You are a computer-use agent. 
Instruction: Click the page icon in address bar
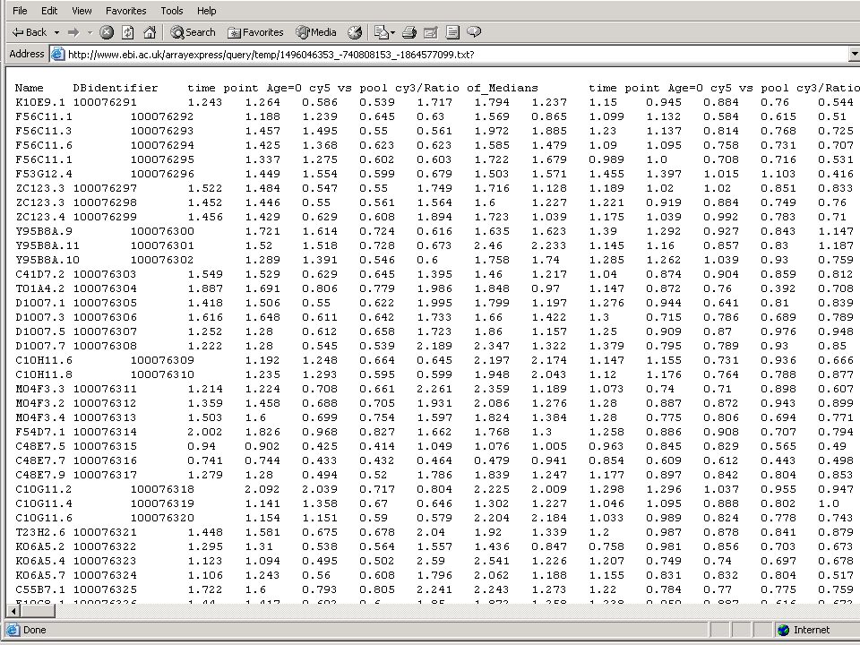tap(57, 55)
